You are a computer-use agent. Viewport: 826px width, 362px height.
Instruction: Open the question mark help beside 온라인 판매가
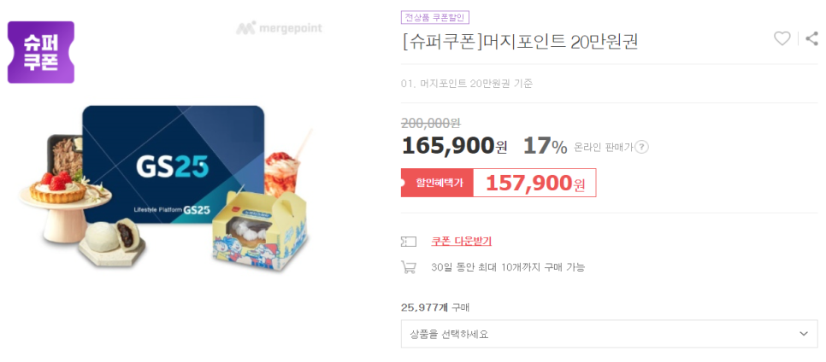(x=641, y=148)
